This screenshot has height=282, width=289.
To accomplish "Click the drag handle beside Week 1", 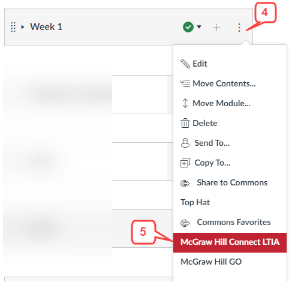I will click(13, 27).
